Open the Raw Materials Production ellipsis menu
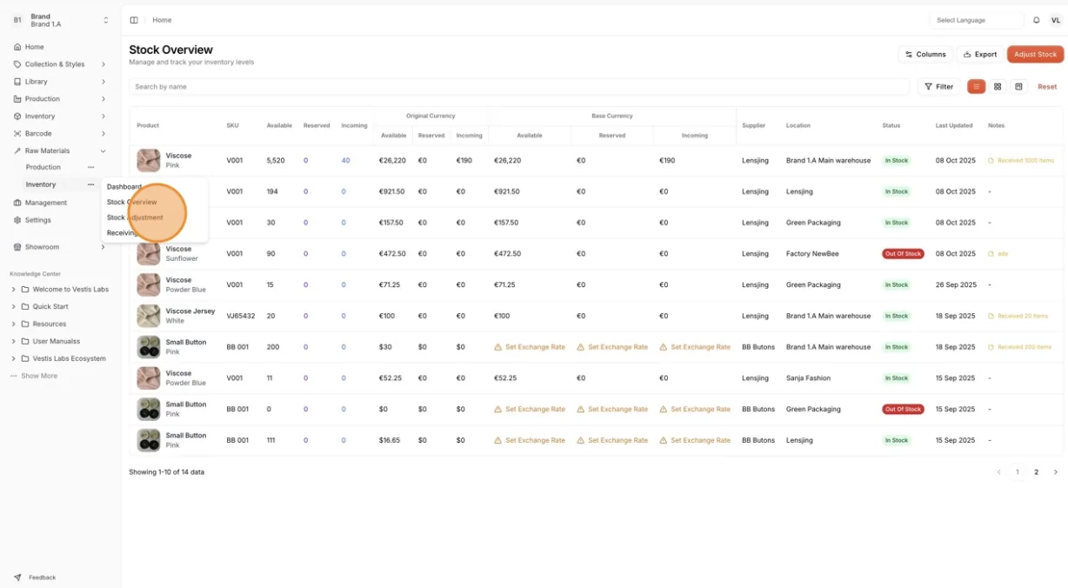 point(90,167)
